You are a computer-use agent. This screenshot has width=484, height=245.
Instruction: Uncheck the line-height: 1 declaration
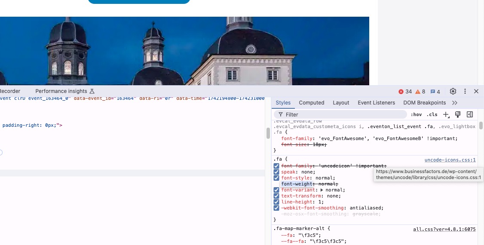[x=276, y=202]
